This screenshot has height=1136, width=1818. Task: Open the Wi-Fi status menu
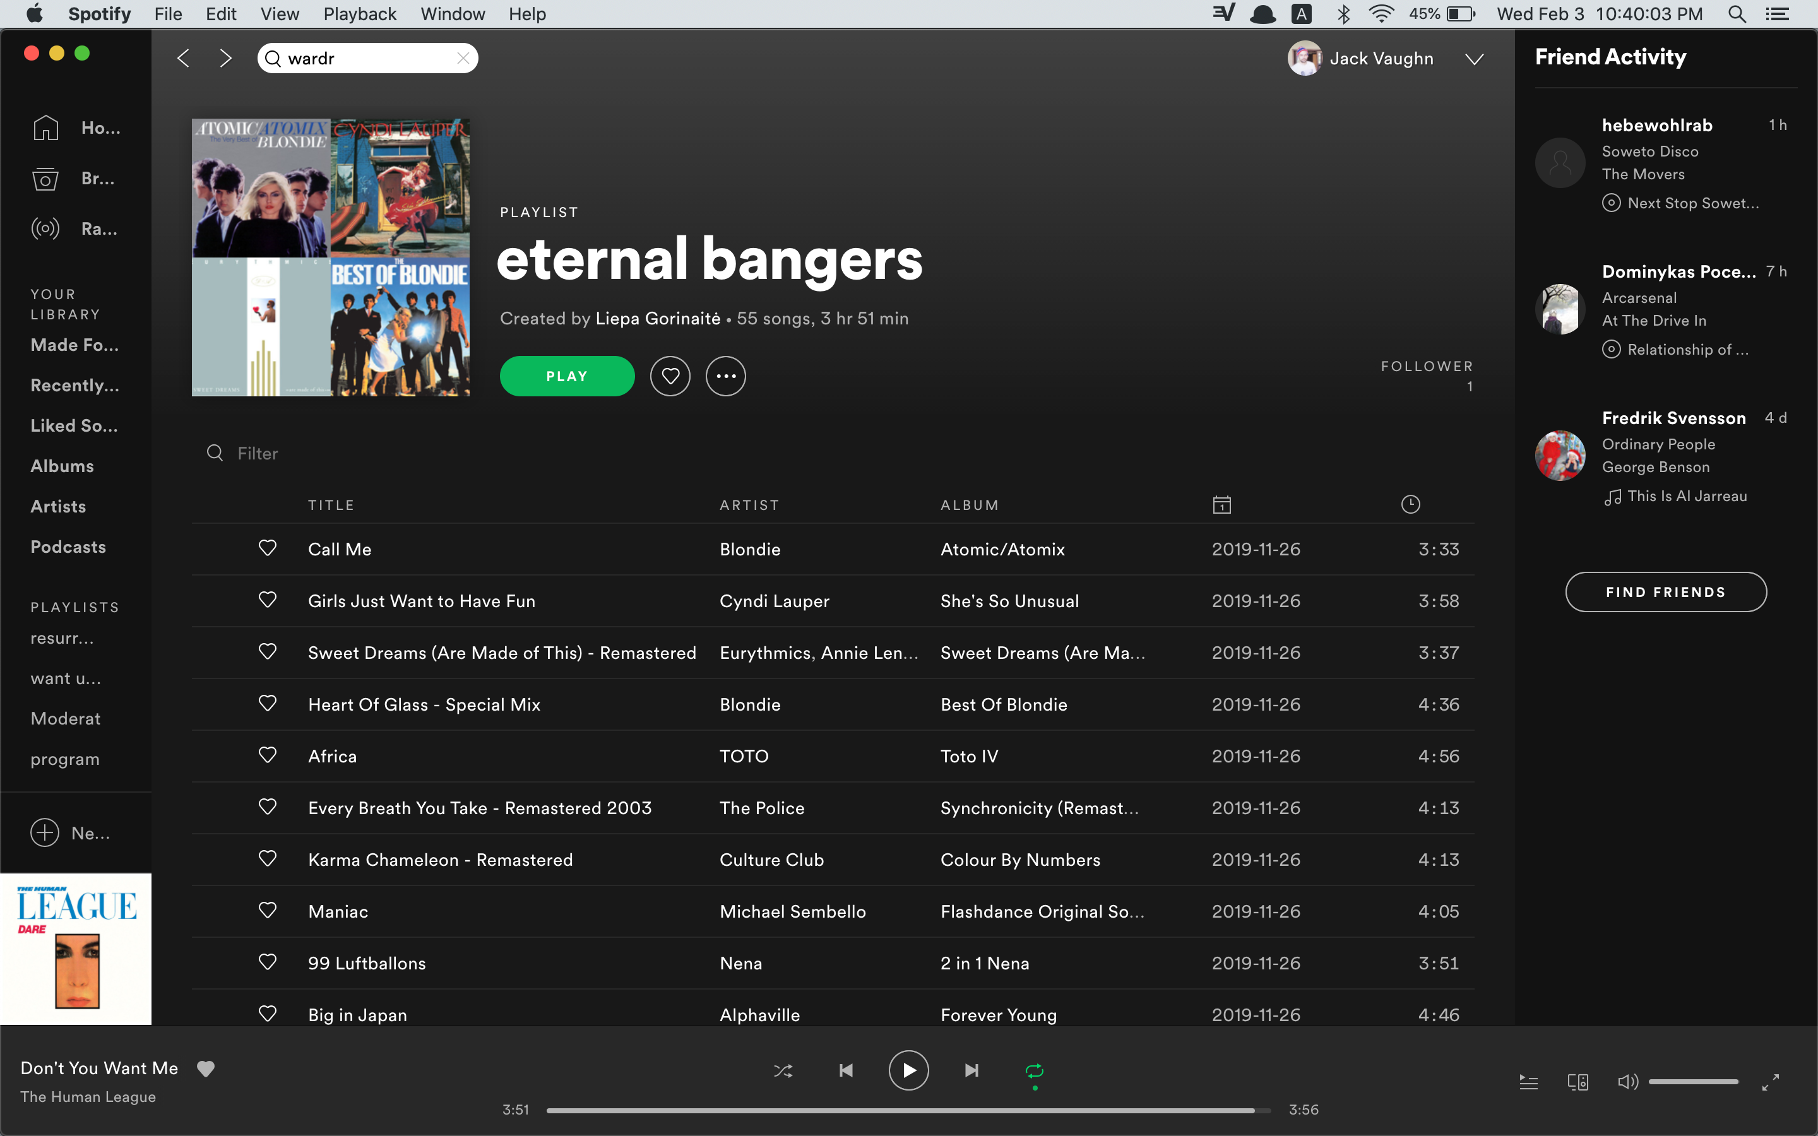coord(1382,15)
